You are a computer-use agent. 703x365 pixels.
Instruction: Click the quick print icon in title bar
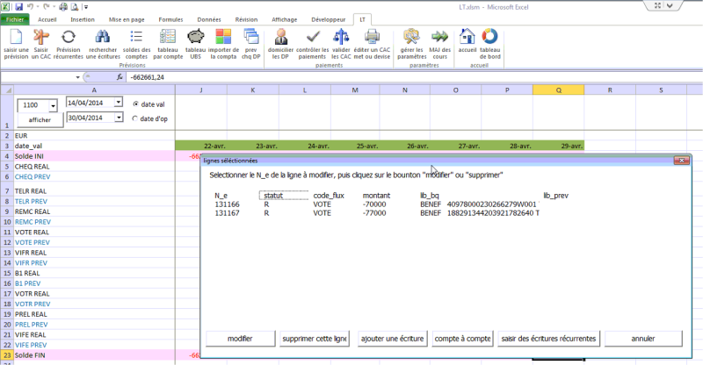click(63, 7)
